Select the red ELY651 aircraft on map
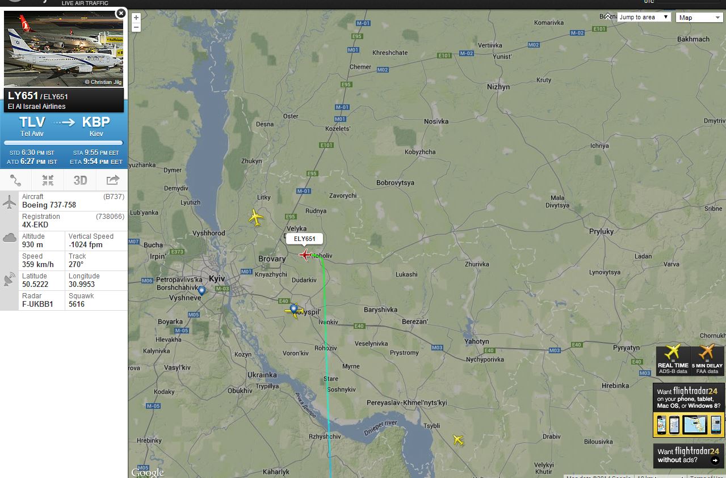The image size is (726, 478). coord(306,255)
